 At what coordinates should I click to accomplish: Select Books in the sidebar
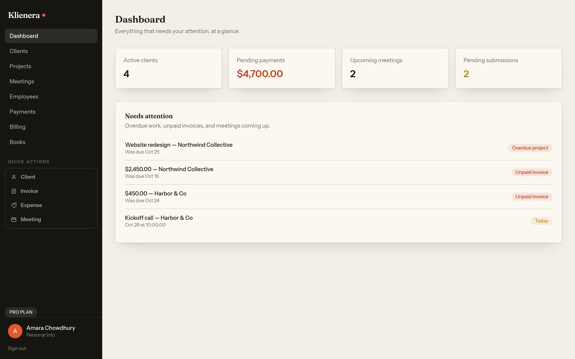[x=51, y=142]
